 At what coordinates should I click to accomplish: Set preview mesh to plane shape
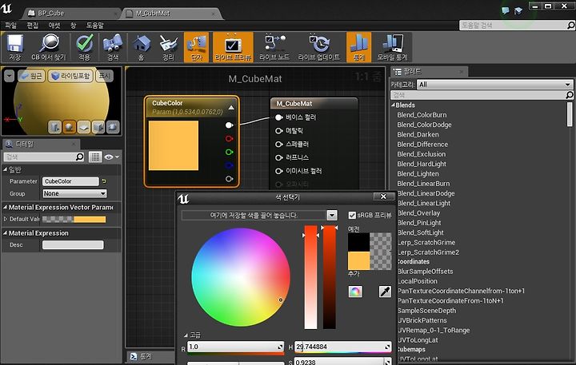pyautogui.click(x=84, y=127)
